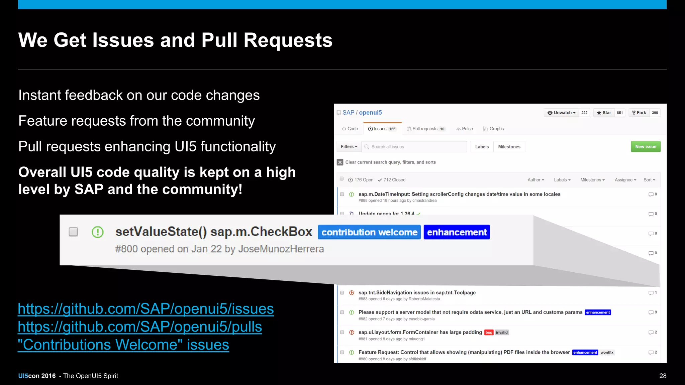Open the github.com/SAP/openui5/issues link

[x=146, y=309]
